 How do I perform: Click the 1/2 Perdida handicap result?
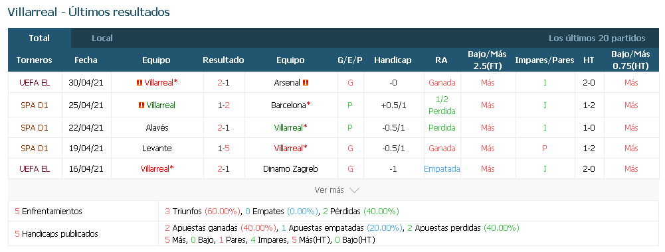(x=442, y=105)
